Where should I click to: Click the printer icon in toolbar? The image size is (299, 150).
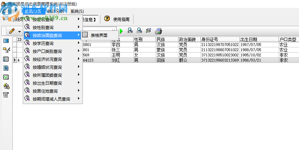(158, 31)
